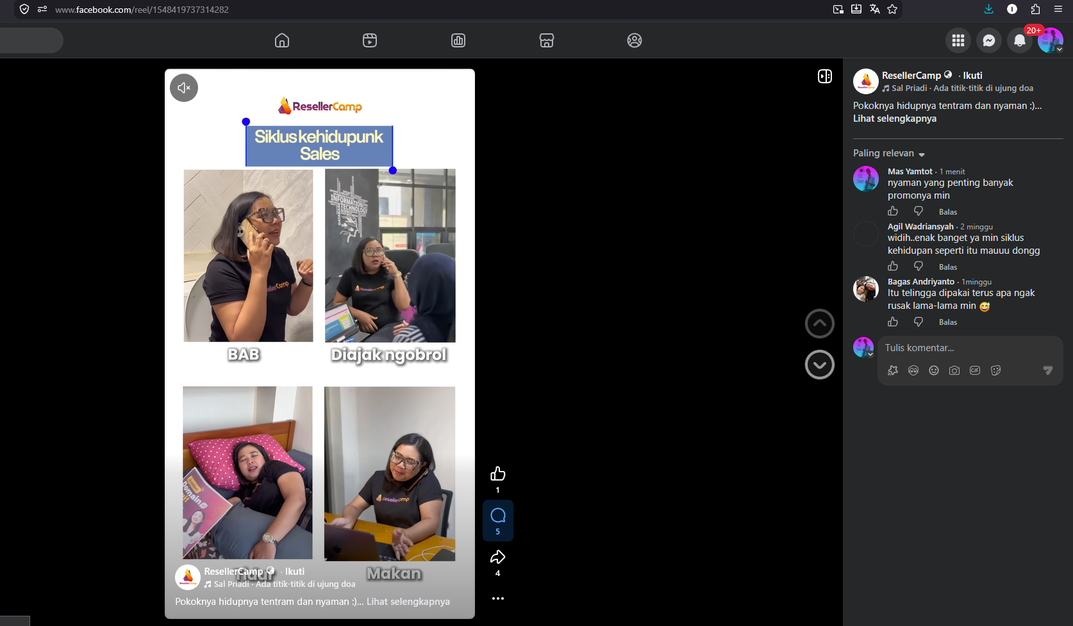This screenshot has width=1073, height=626.
Task: Open the reel's three-dot more options
Action: 498,598
